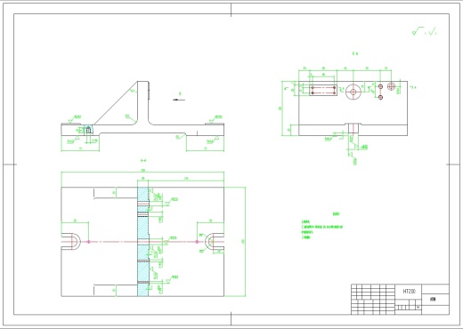Select the small cyan hatched hole detail in the side view
This screenshot has width=463, height=329.
tap(88, 130)
